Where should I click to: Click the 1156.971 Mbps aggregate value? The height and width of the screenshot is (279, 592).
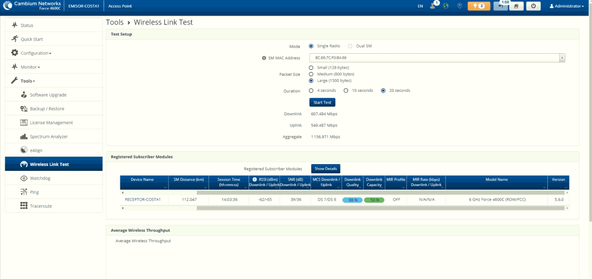325,137
